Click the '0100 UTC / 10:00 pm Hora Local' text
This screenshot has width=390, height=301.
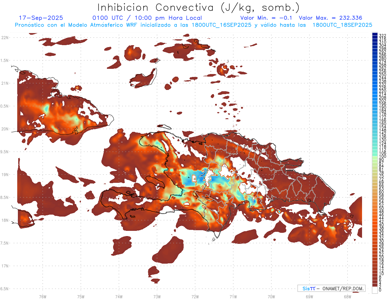pyautogui.click(x=147, y=18)
